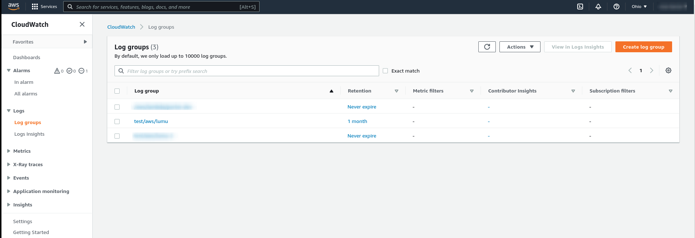Select the test/aws/lumu log group checkbox
This screenshot has width=695, height=238.
pyautogui.click(x=117, y=122)
